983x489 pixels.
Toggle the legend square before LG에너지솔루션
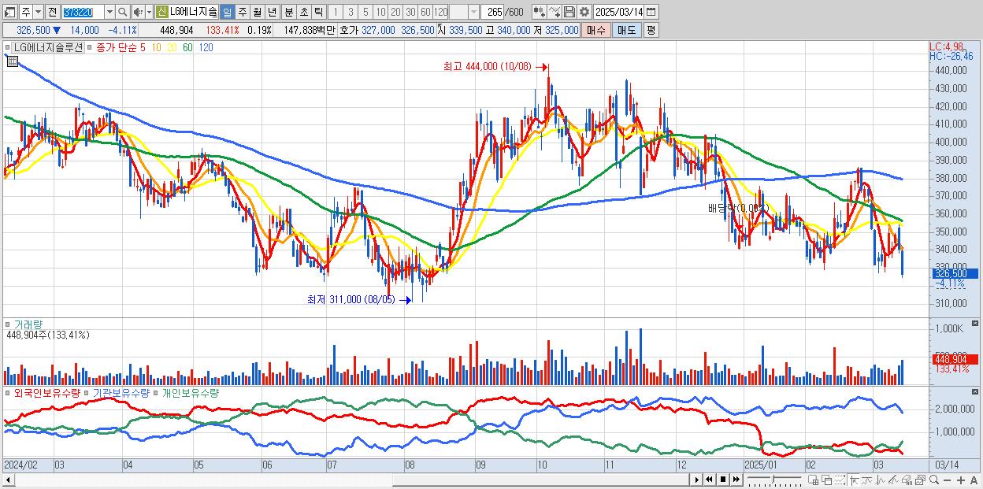click(6, 47)
